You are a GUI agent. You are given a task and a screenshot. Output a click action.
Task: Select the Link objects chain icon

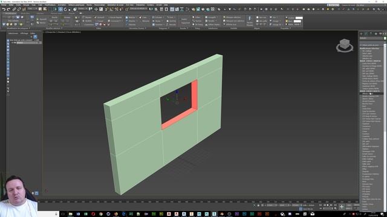tap(15, 9)
